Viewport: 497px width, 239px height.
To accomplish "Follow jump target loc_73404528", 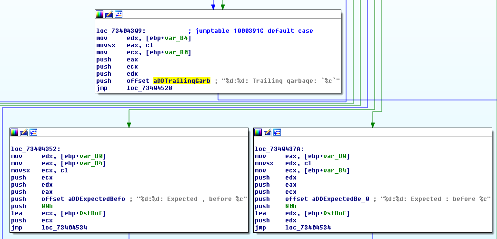I will 149,88.
